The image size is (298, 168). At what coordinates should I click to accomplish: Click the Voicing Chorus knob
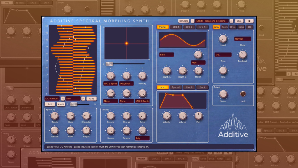pyautogui.click(x=126, y=116)
